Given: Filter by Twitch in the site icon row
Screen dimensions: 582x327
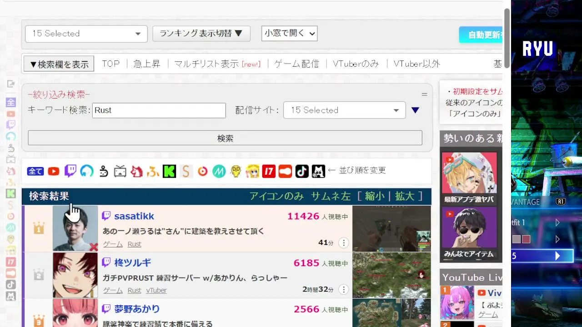Looking at the screenshot, I should pos(70,171).
